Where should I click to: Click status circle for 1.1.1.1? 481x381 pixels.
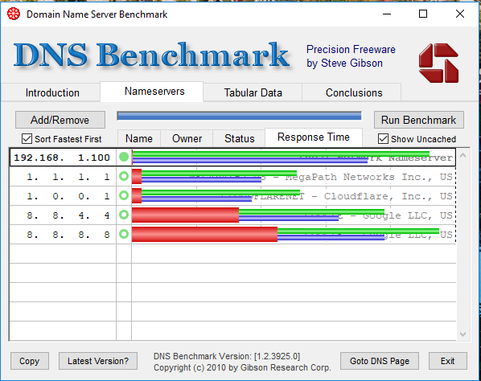tap(124, 176)
